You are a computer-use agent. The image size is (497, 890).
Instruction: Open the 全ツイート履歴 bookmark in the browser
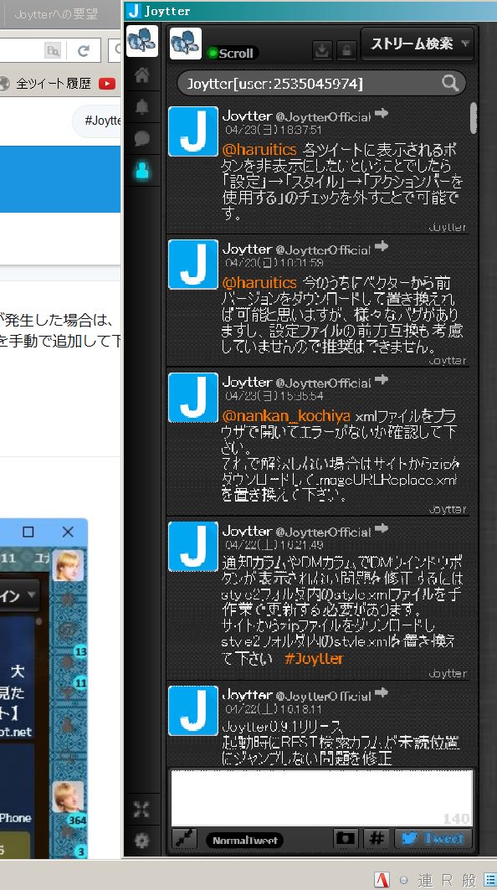tap(54, 84)
